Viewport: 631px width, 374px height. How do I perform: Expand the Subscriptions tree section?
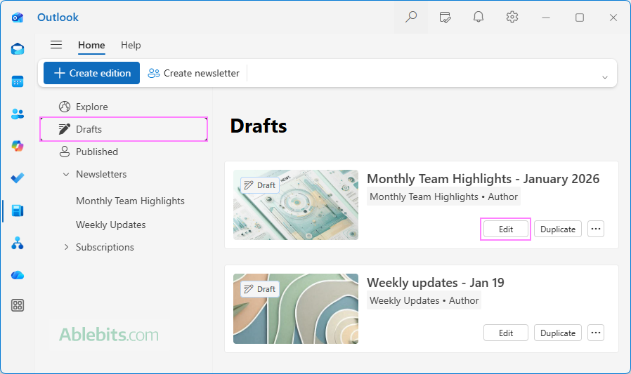click(x=66, y=247)
